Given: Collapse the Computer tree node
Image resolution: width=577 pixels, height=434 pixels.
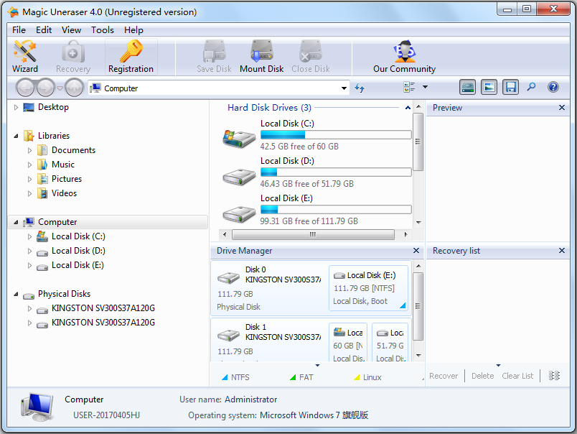Looking at the screenshot, I should [x=16, y=222].
